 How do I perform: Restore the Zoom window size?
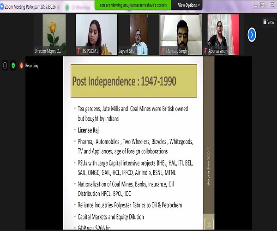(x=262, y=5)
